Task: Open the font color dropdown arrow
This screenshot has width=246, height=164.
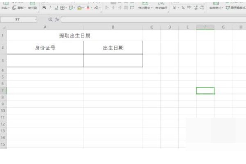Action: tap(91, 8)
